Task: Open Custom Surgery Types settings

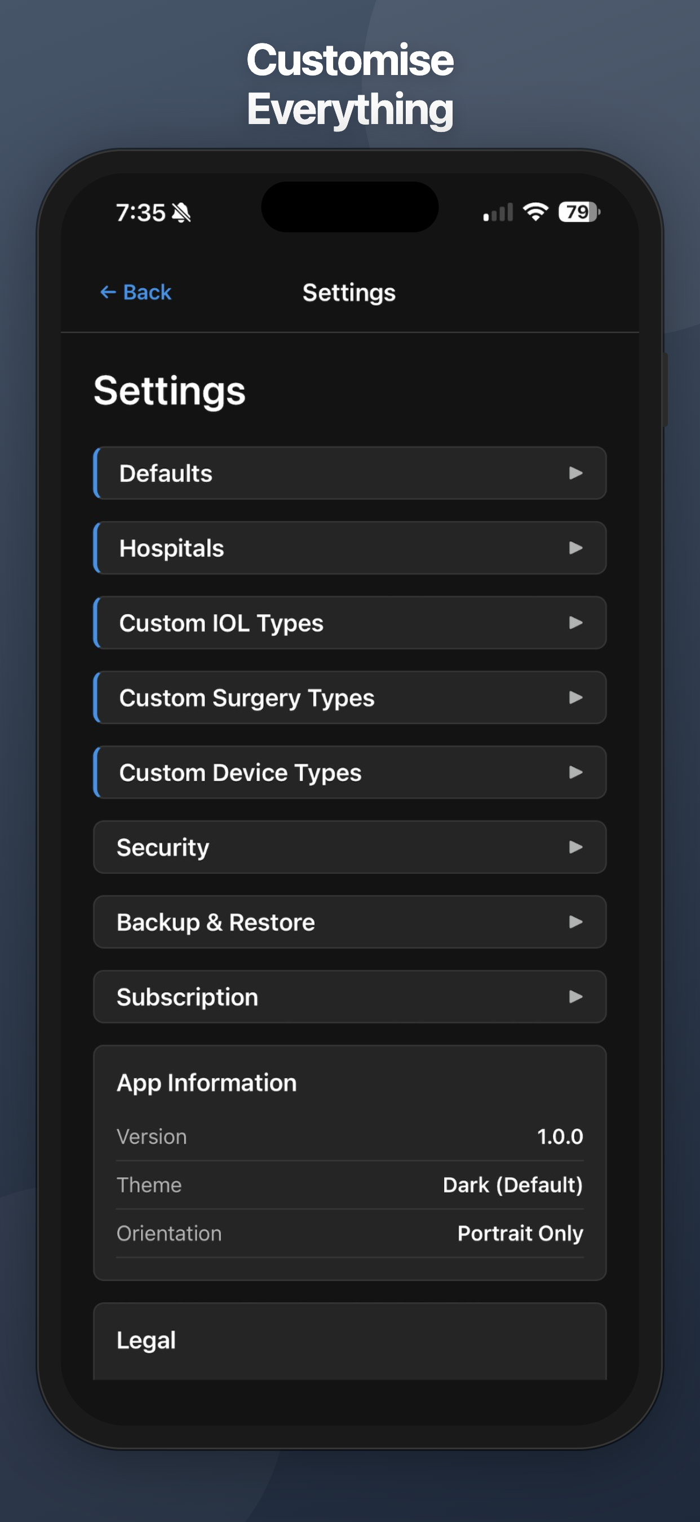Action: (x=349, y=697)
